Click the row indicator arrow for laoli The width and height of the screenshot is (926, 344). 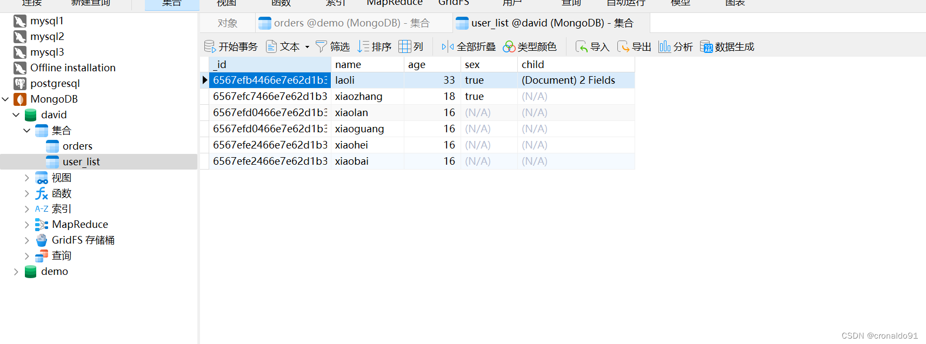point(205,80)
